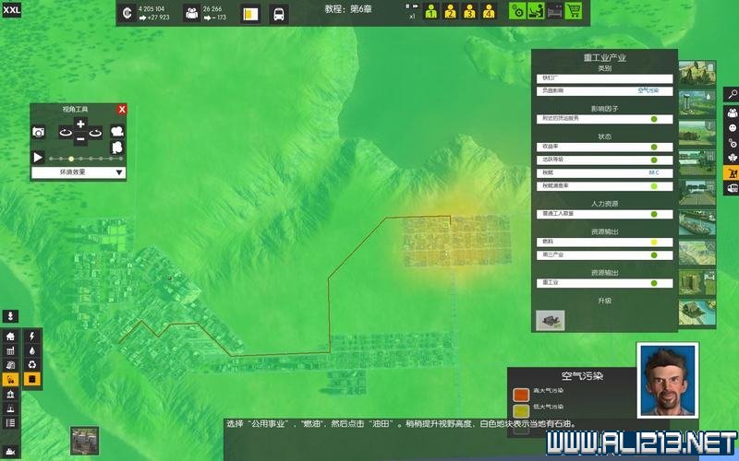This screenshot has height=461, width=739.
Task: Select population group tab number 1
Action: coord(430,12)
